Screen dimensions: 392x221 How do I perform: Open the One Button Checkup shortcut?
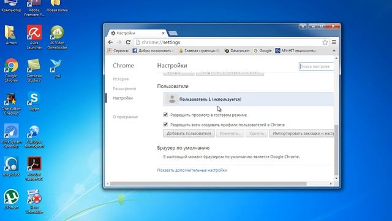pos(11,104)
